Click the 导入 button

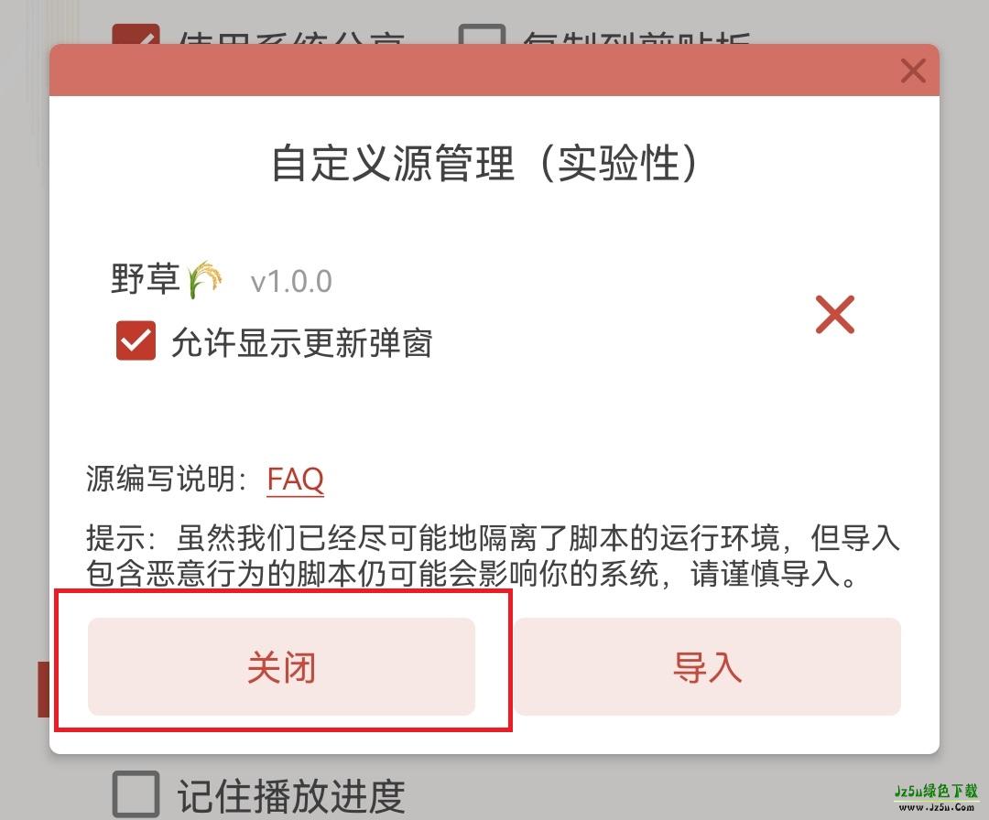[x=708, y=666]
